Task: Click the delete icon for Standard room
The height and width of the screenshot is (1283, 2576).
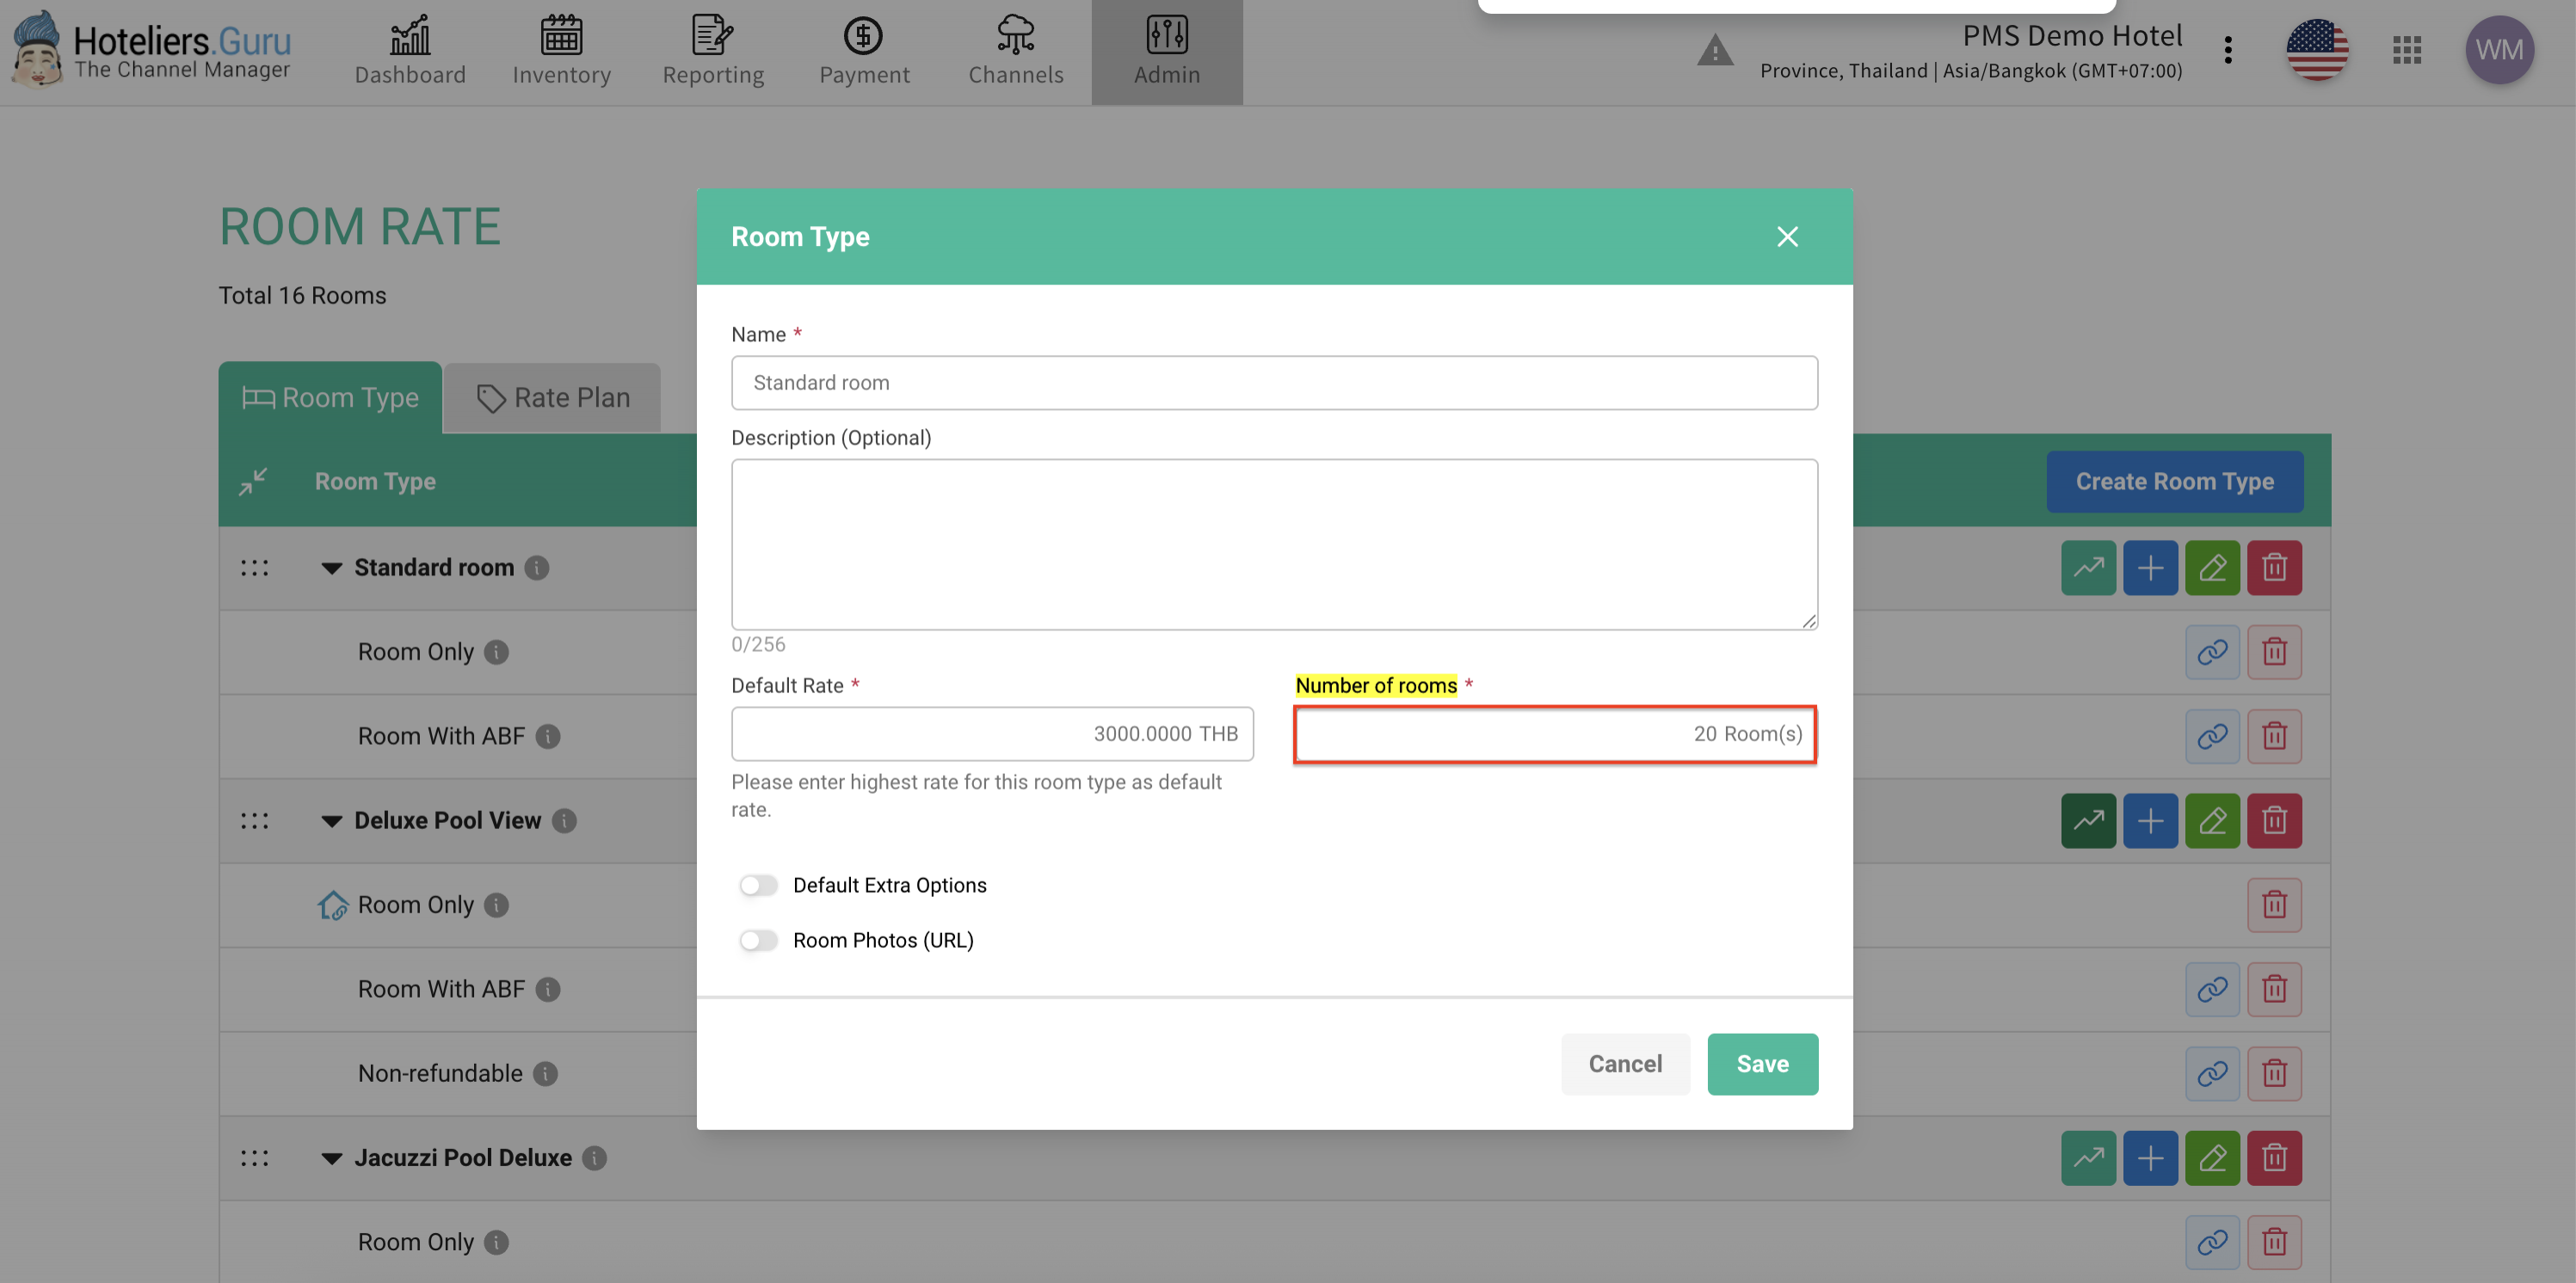Action: pyautogui.click(x=2274, y=568)
